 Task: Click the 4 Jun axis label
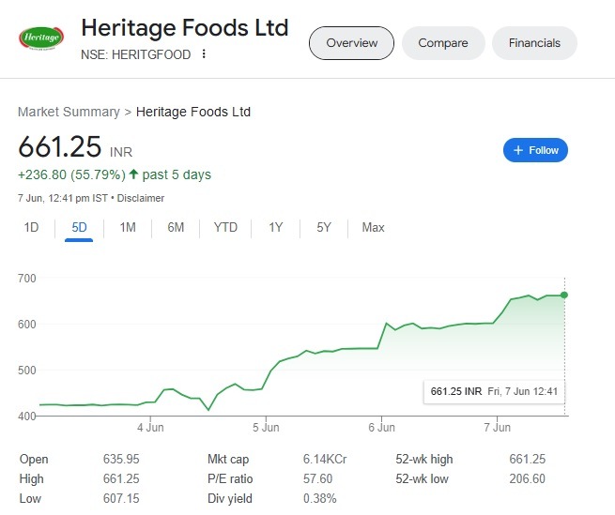point(150,427)
